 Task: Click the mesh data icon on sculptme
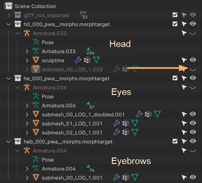[x=96, y=60]
